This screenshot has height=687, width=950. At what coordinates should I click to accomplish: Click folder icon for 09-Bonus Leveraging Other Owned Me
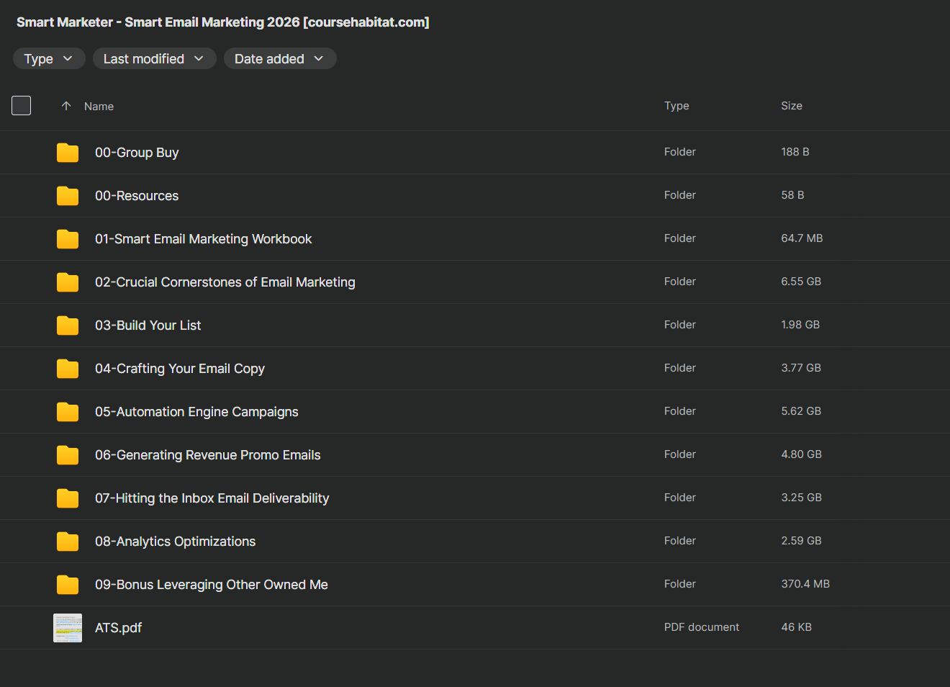68,585
